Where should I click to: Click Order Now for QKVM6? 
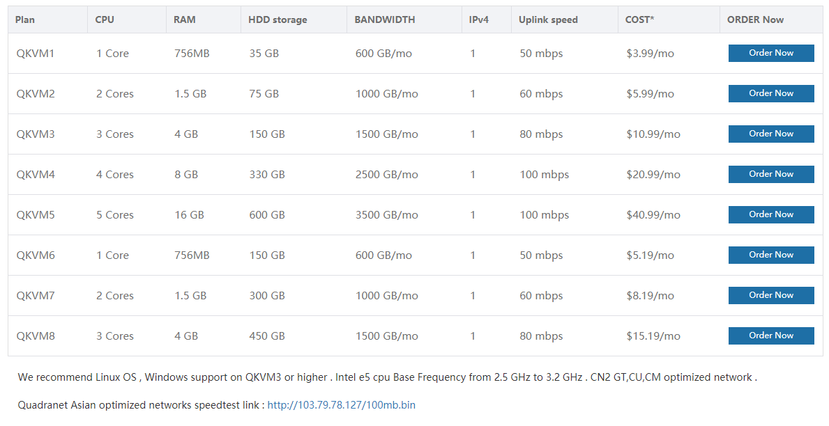click(x=771, y=255)
